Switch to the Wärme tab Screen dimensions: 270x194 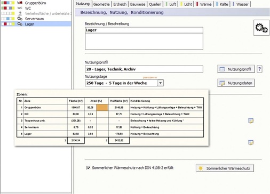tap(204, 4)
